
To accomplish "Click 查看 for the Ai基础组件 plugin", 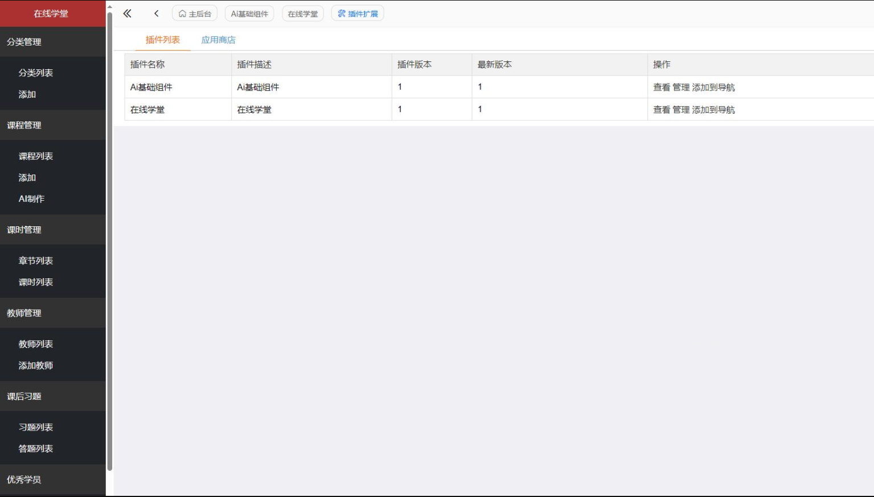I will pos(661,87).
